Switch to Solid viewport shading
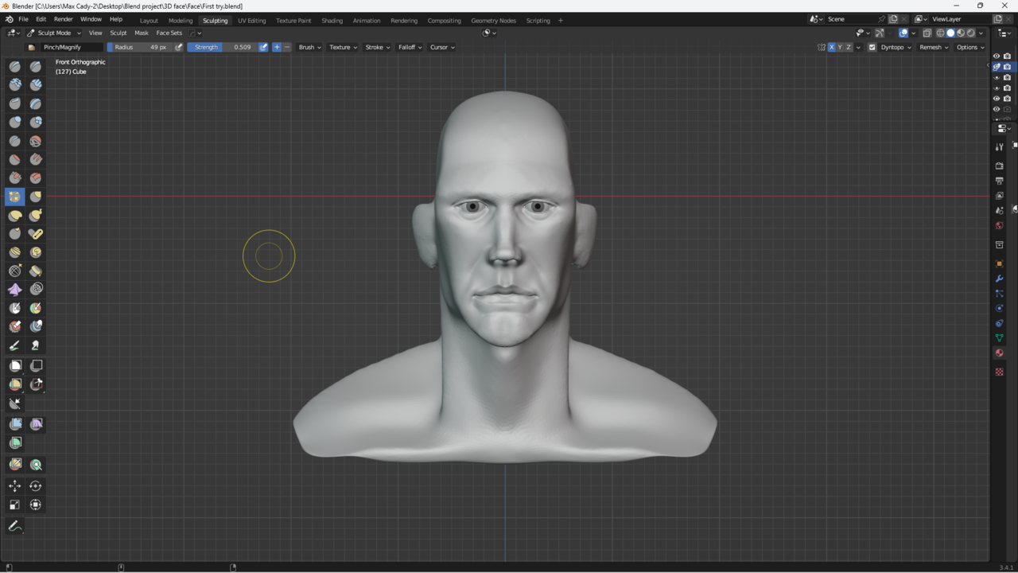This screenshot has height=573, width=1018. pyautogui.click(x=950, y=33)
